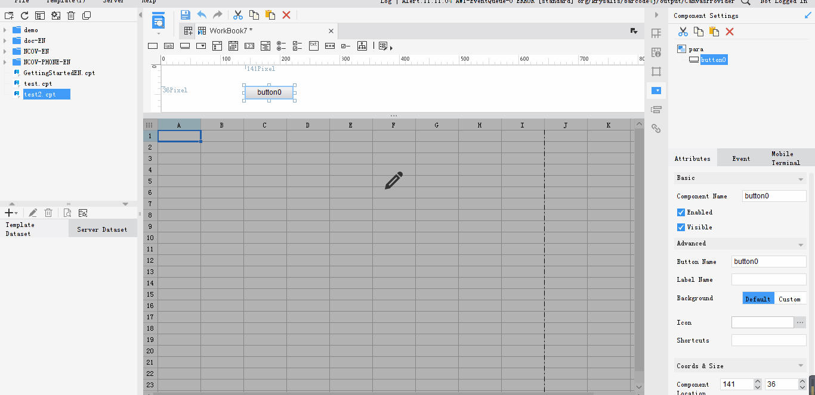Click the Shortcuts input field

tap(769, 340)
